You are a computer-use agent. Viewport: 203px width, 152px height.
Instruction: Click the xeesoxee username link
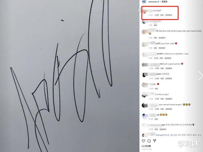coord(153,2)
